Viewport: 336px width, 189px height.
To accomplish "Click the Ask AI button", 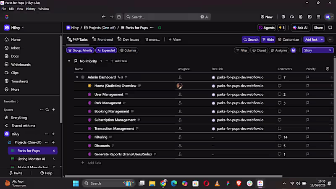I will click(x=300, y=28).
